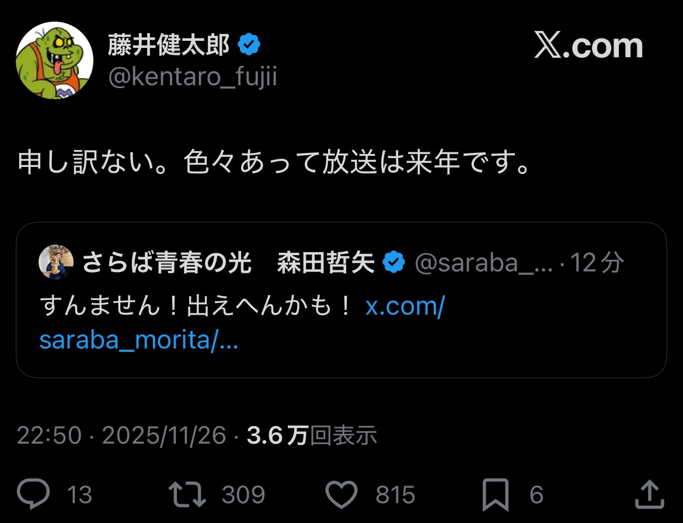Repost this post using the retweet icon

(187, 494)
